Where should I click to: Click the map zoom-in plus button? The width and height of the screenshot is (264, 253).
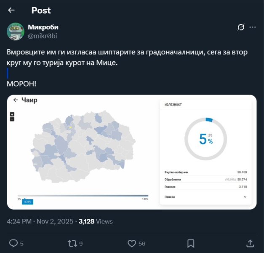(x=12, y=114)
